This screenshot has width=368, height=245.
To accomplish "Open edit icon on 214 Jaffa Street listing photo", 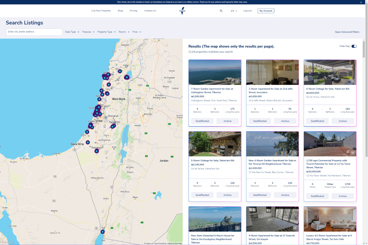I will [295, 82].
